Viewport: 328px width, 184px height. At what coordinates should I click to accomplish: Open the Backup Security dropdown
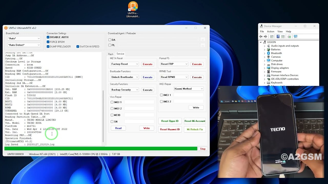pos(125,90)
